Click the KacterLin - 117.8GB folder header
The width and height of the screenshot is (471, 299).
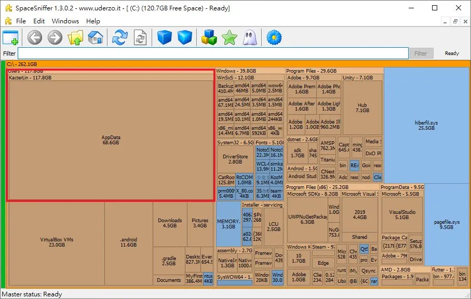(111, 77)
